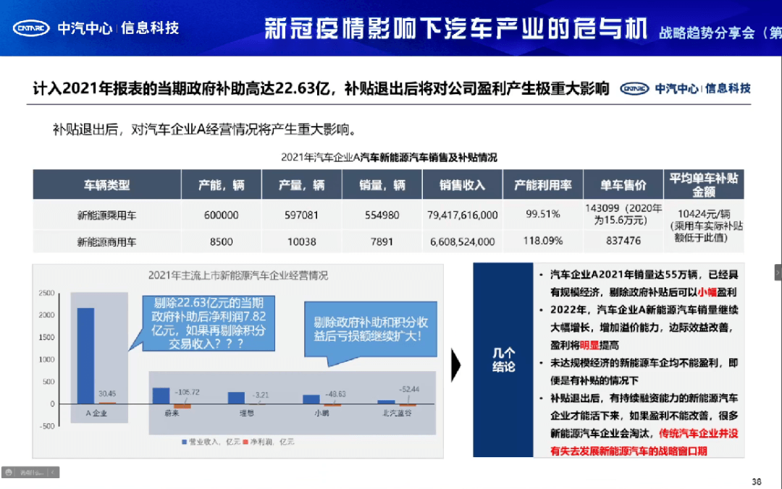Click the large right-pointing arrow before conclusions box
Screen dimensions: 782x489
click(456, 365)
